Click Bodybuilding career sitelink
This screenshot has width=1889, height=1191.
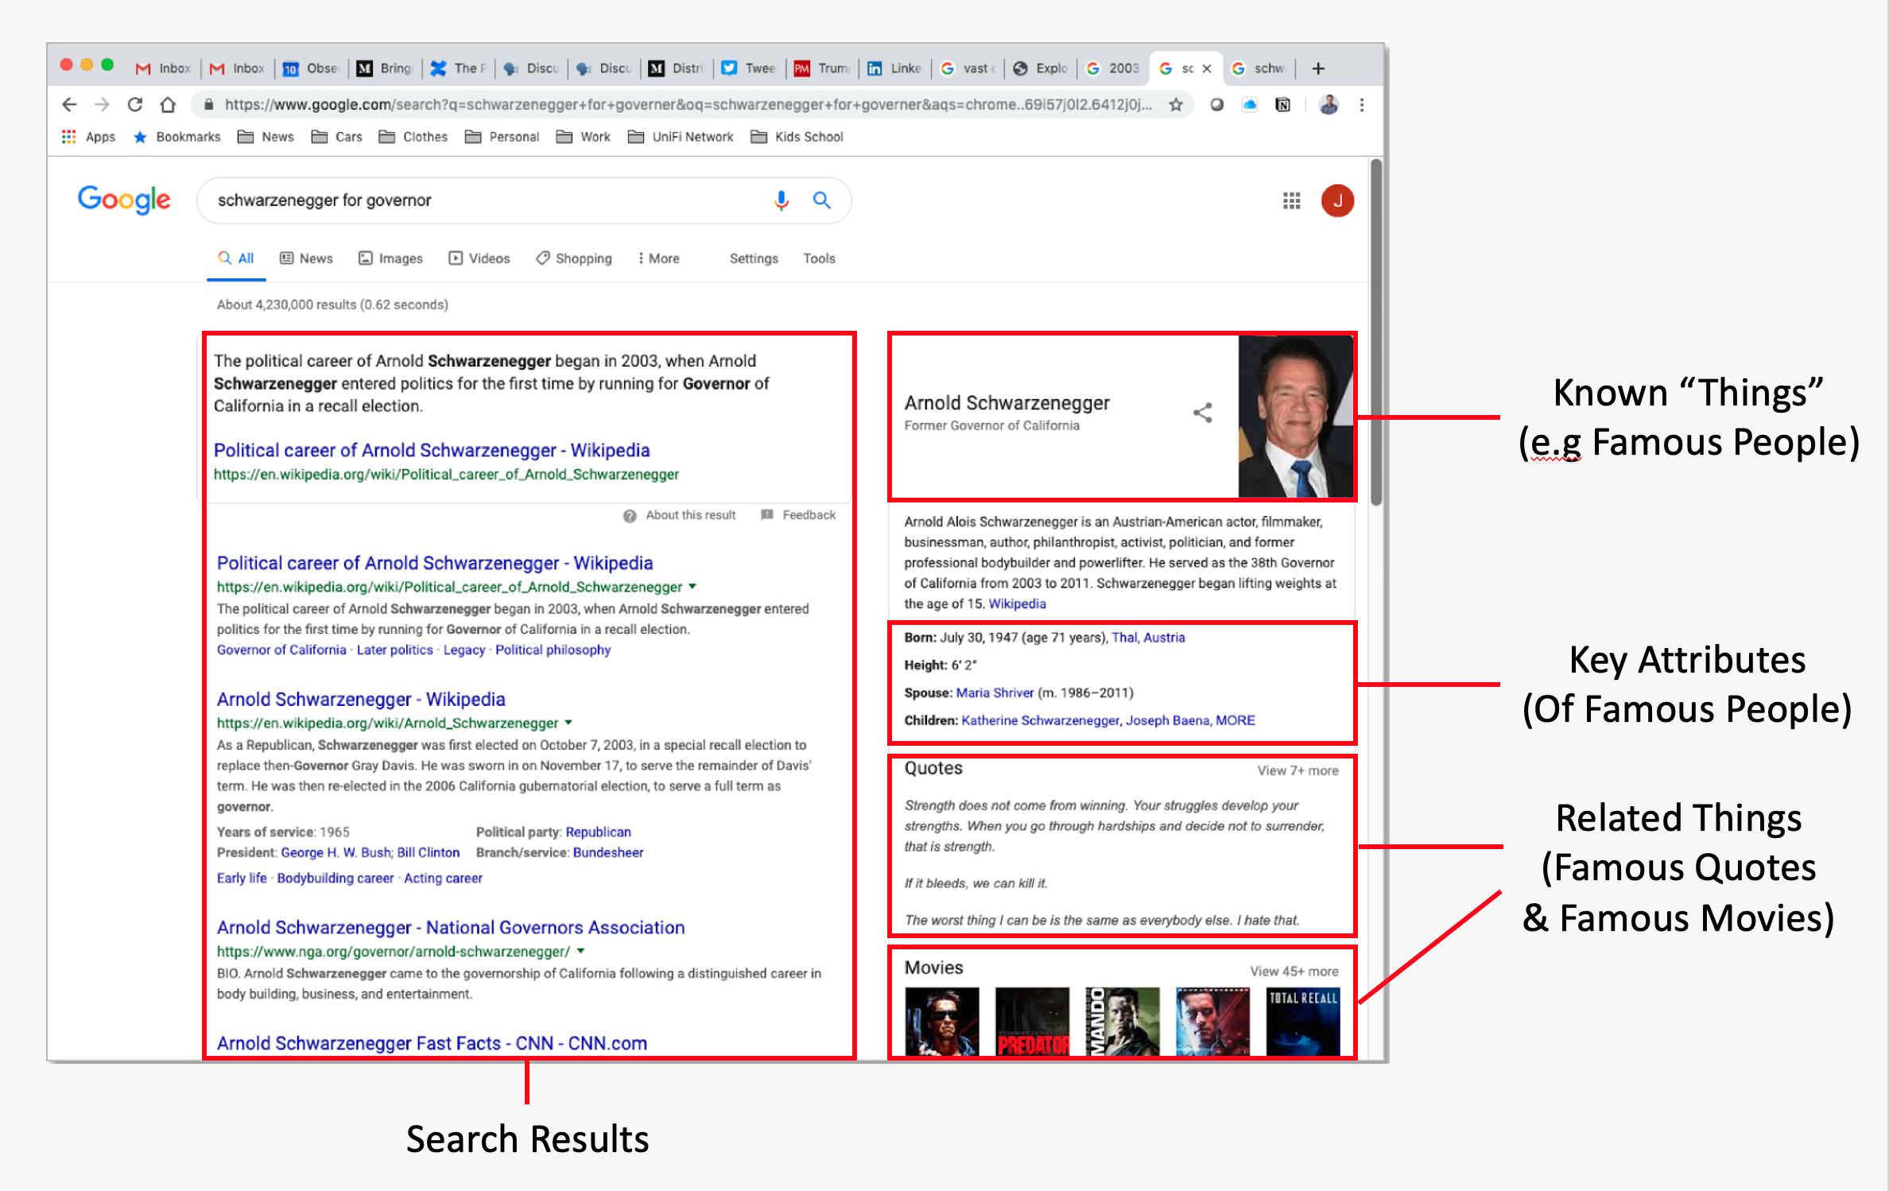(335, 878)
